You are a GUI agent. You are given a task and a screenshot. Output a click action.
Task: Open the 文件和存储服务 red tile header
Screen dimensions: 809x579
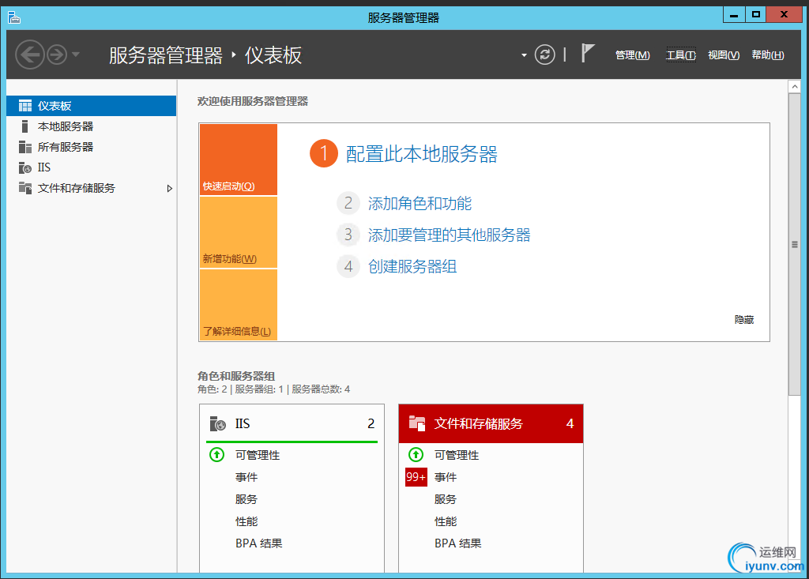click(x=491, y=423)
